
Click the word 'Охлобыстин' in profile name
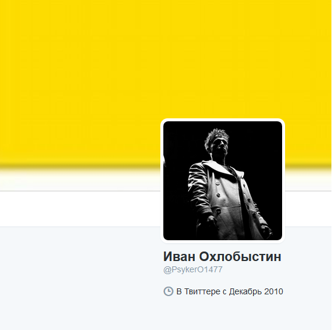coord(240,256)
